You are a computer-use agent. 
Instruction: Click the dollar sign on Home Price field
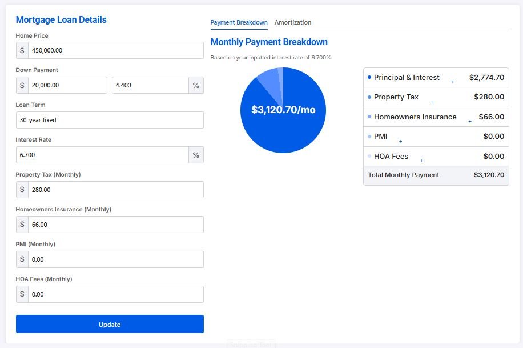click(x=22, y=50)
